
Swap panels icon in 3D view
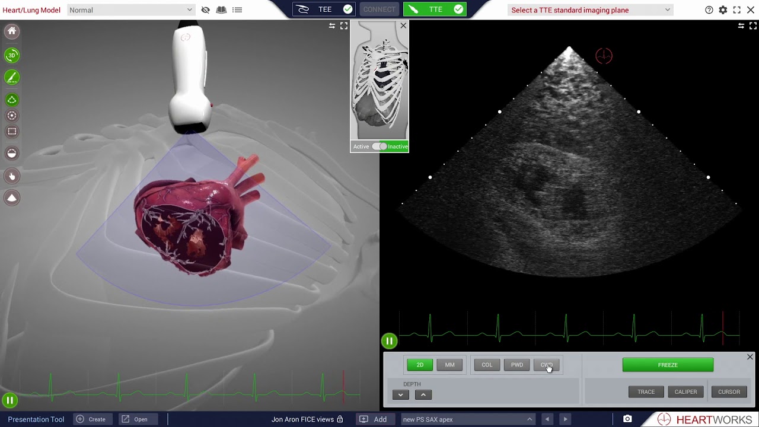tap(332, 26)
